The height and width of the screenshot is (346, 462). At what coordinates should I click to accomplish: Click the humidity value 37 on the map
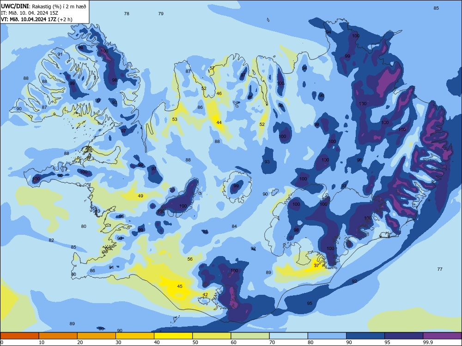[x=316, y=265]
